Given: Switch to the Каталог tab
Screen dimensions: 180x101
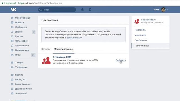Looking at the screenshot, I should [x=46, y=49].
